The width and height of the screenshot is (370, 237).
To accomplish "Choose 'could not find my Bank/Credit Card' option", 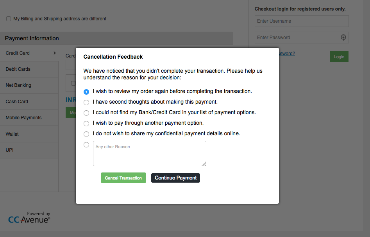I will 86,113.
